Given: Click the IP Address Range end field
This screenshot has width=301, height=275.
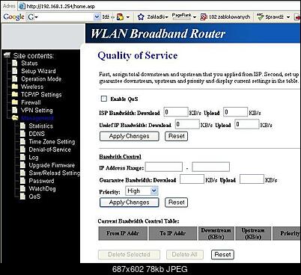Looking at the screenshot, I should [x=211, y=167].
